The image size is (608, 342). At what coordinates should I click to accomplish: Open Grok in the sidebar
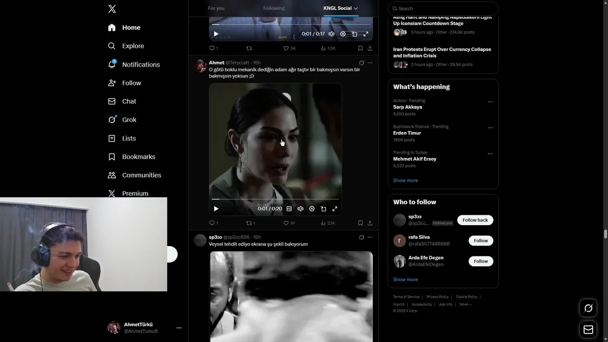tap(122, 120)
